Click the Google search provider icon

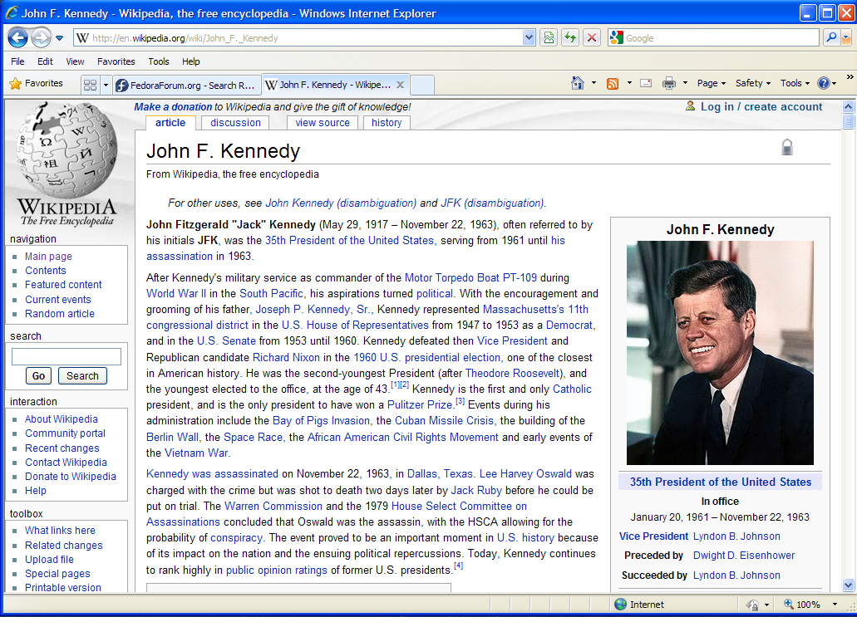click(x=617, y=37)
